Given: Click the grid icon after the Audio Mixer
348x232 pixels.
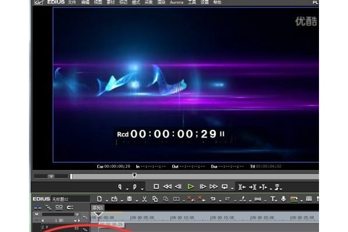Looking at the screenshot, I should (x=309, y=199).
